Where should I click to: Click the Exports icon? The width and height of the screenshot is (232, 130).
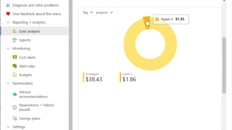14,40
